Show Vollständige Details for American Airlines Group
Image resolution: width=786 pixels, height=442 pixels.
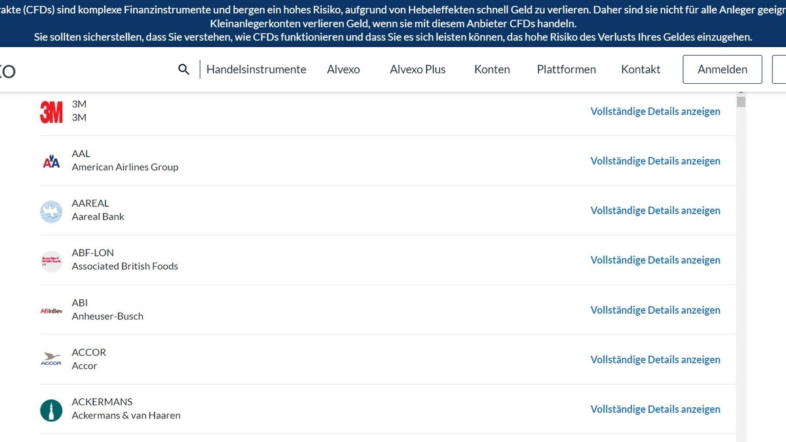[655, 160]
